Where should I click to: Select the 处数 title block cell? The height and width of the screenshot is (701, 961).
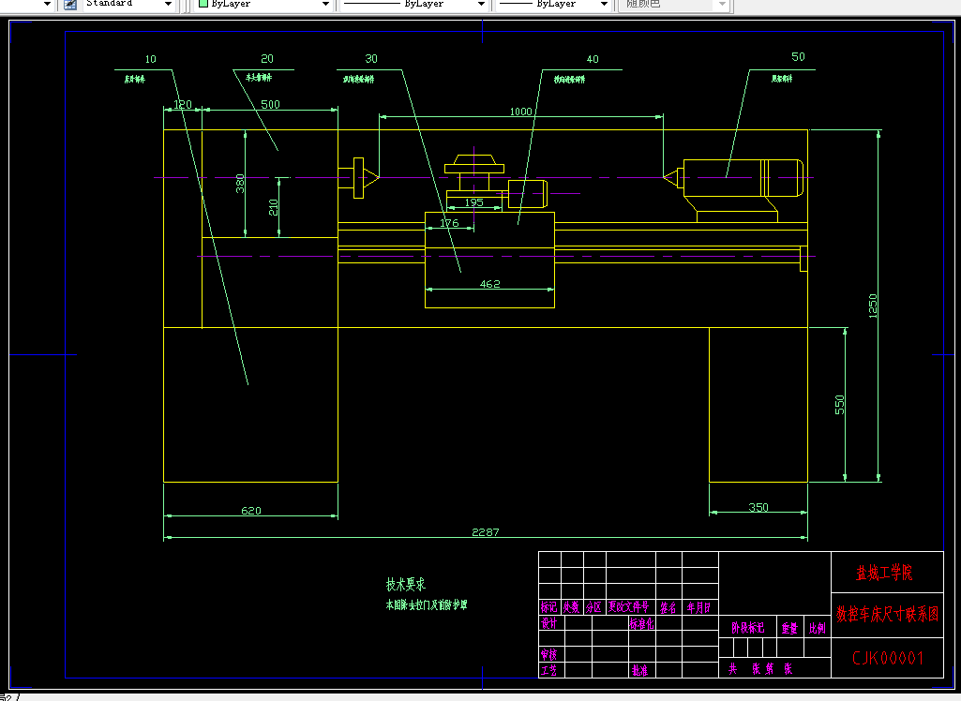(x=571, y=607)
